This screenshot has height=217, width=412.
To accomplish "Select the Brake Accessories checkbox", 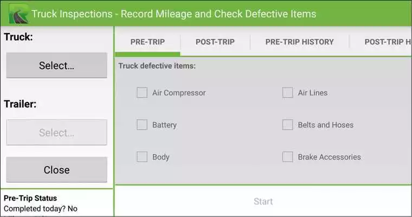I will point(287,157).
